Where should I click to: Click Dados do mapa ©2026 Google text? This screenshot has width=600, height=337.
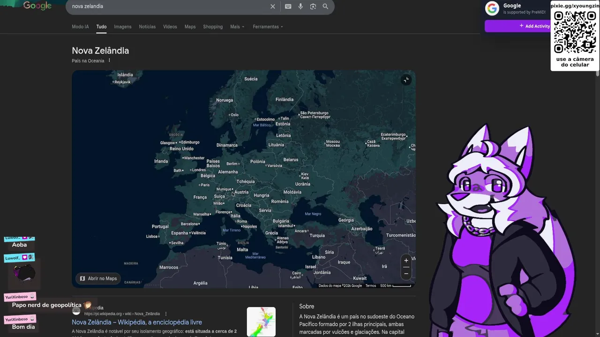pos(340,286)
